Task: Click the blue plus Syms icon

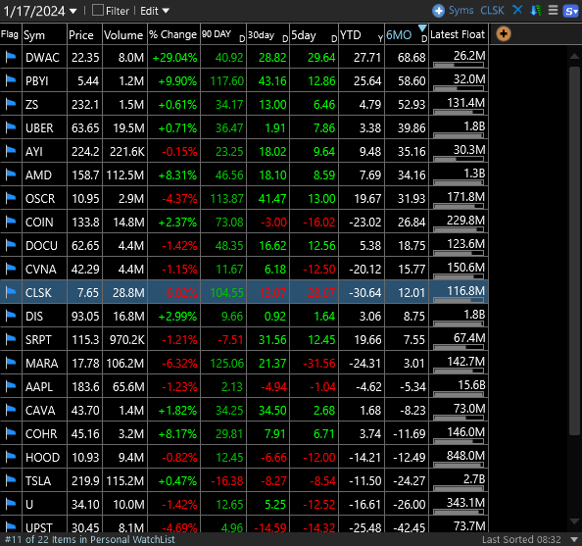Action: pos(438,11)
